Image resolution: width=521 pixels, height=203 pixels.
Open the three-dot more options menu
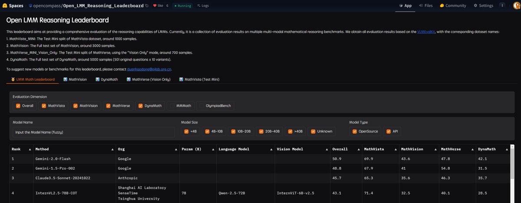coord(502,6)
